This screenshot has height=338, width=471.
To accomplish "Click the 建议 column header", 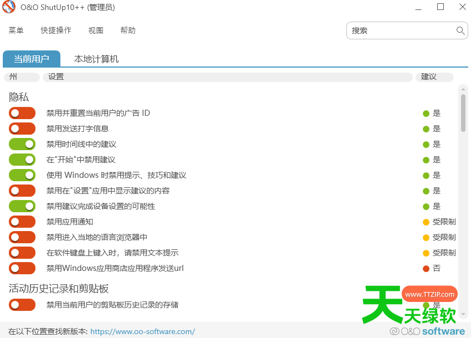I will tap(434, 77).
